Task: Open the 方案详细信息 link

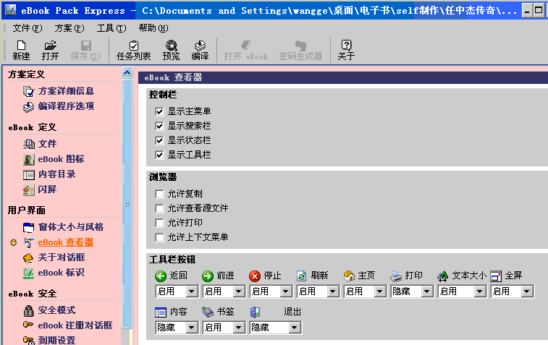Action: coord(66,91)
